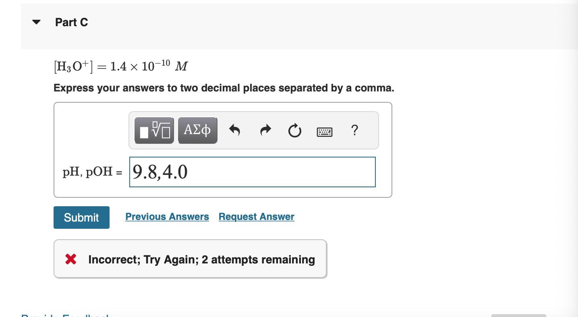The width and height of the screenshot is (578, 317).
Task: Open the on-screen keyboard icon
Action: tap(324, 131)
